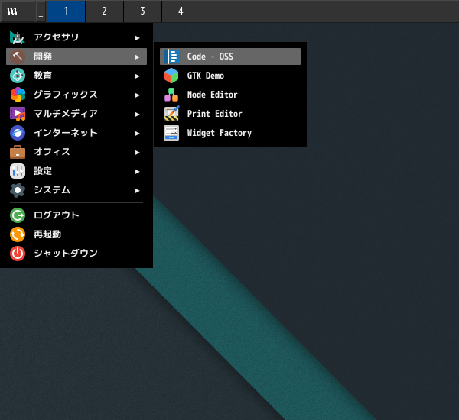459x420 pixels.
Task: Switch to workspace 4
Action: tap(181, 11)
